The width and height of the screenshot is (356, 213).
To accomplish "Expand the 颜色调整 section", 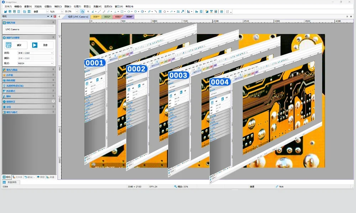I will 29,80.
